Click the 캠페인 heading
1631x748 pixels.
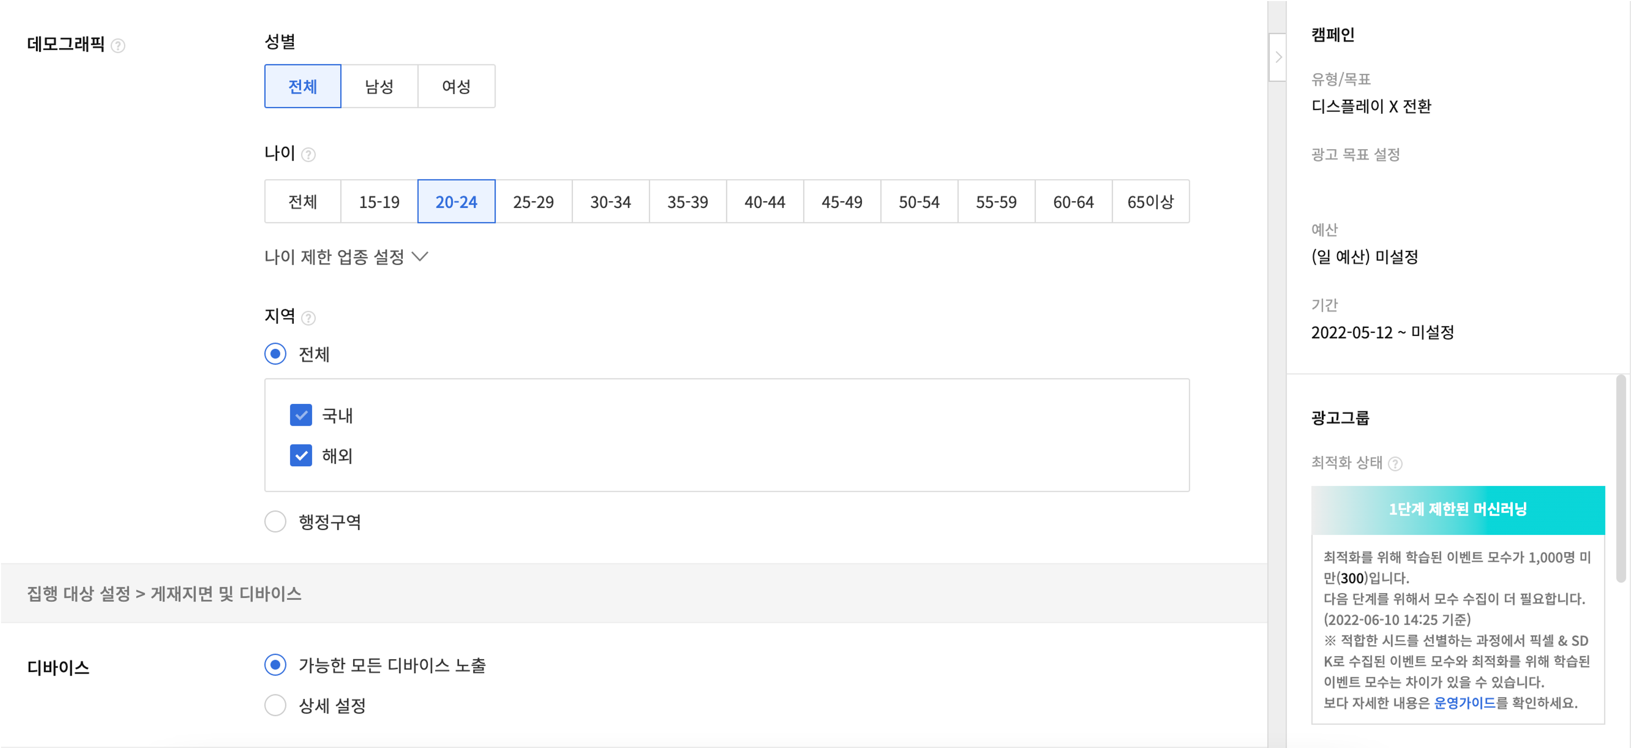(x=1333, y=35)
